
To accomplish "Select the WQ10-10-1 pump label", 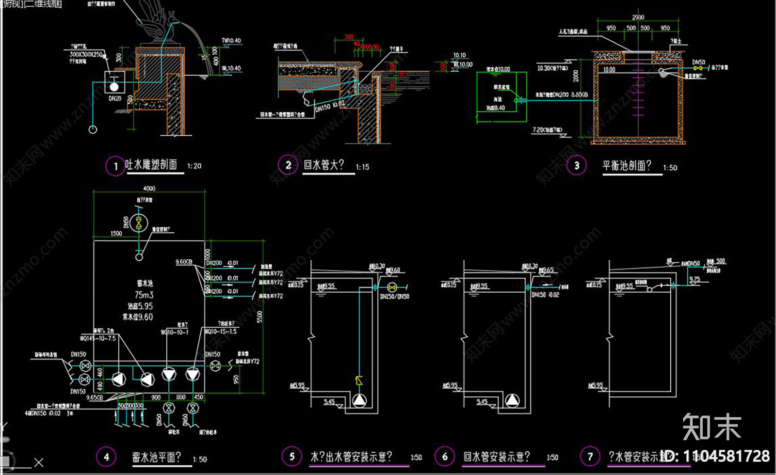I will [175, 332].
